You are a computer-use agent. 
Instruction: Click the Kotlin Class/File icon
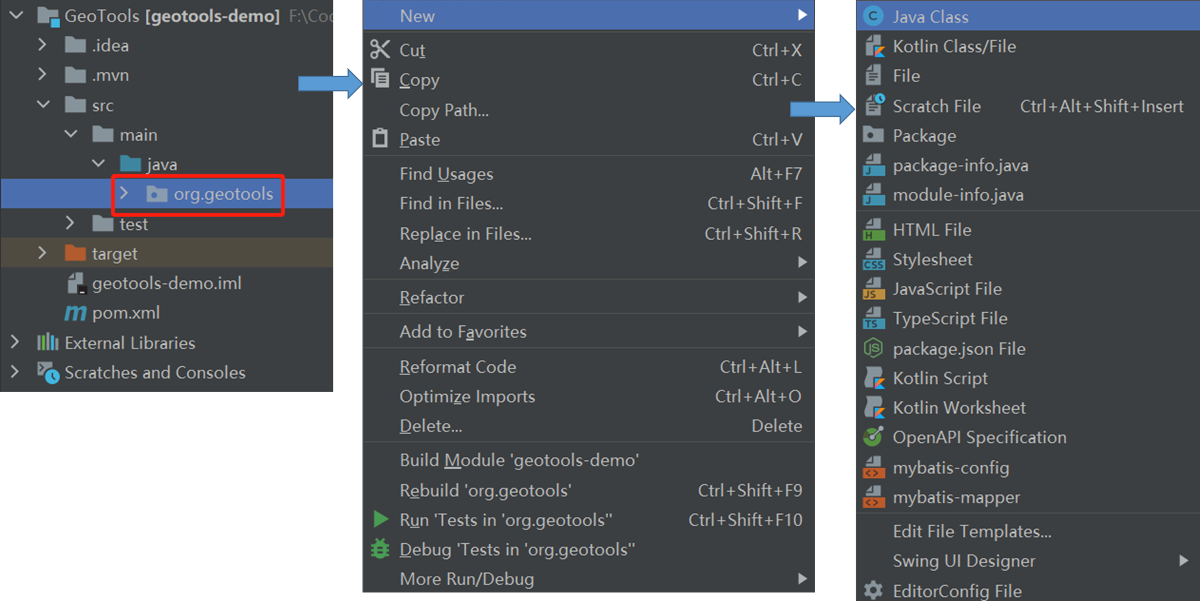tap(874, 46)
